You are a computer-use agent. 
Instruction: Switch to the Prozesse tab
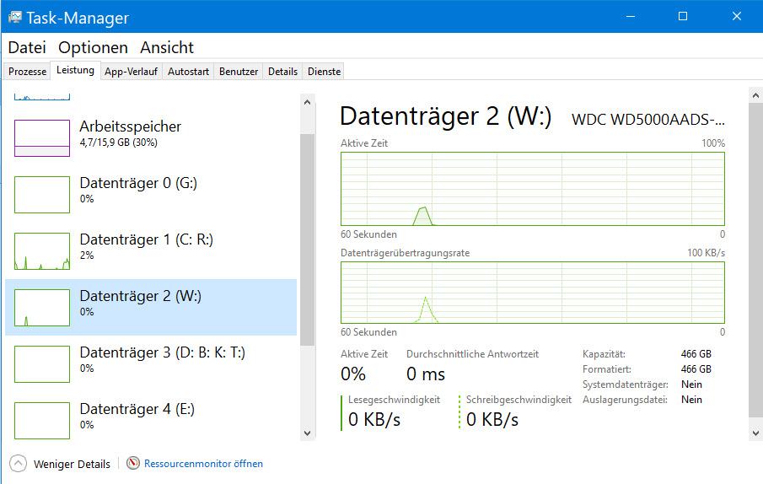pos(28,72)
